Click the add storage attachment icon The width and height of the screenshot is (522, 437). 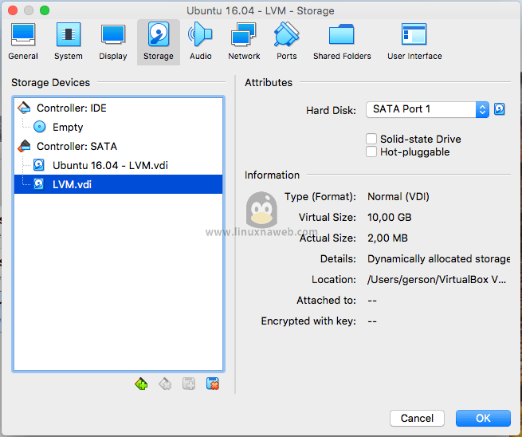189,384
